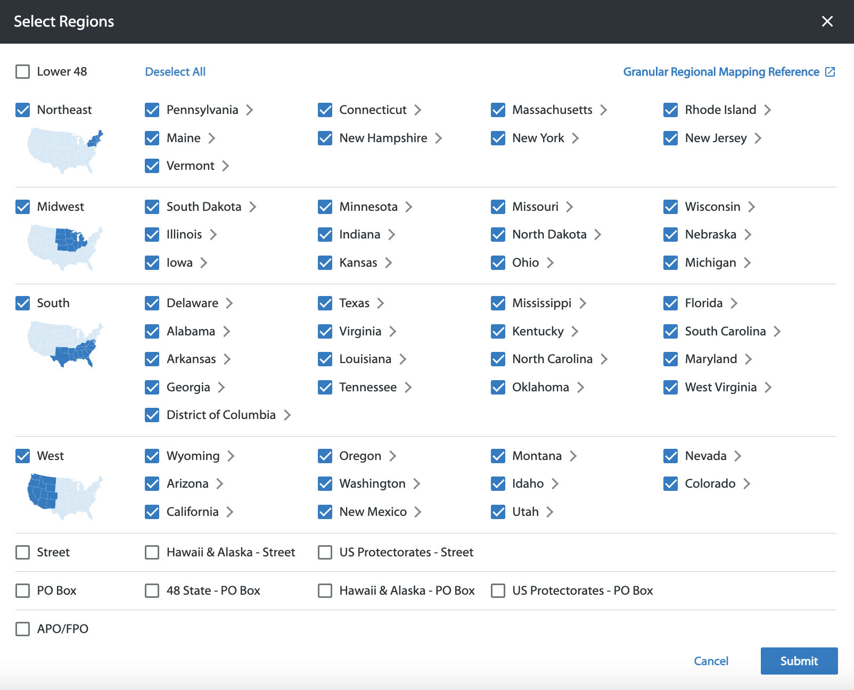Expand Wyoming chevron arrow
The width and height of the screenshot is (854, 690).
tap(231, 456)
